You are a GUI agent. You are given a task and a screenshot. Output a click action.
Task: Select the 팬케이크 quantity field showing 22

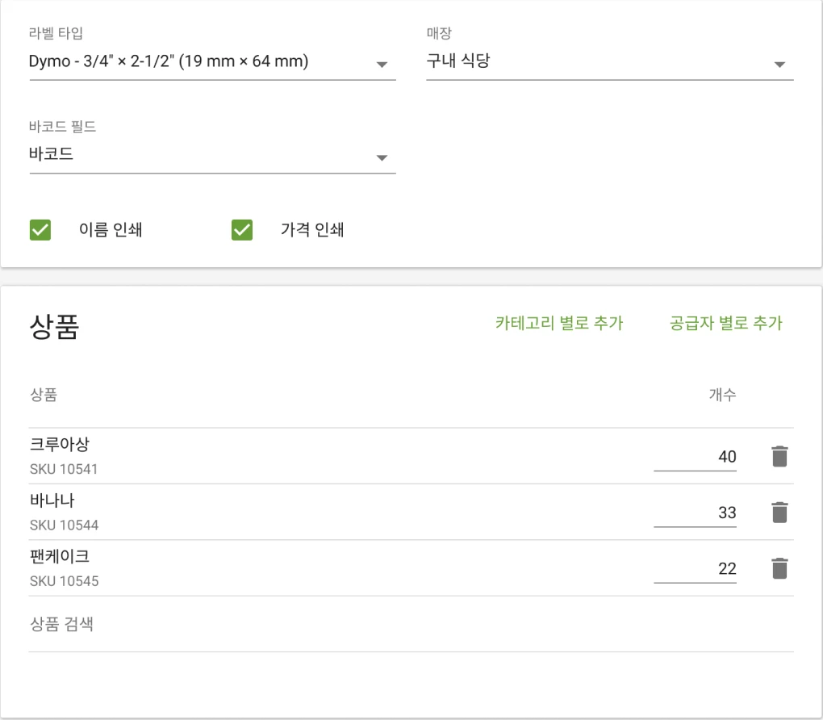(695, 568)
